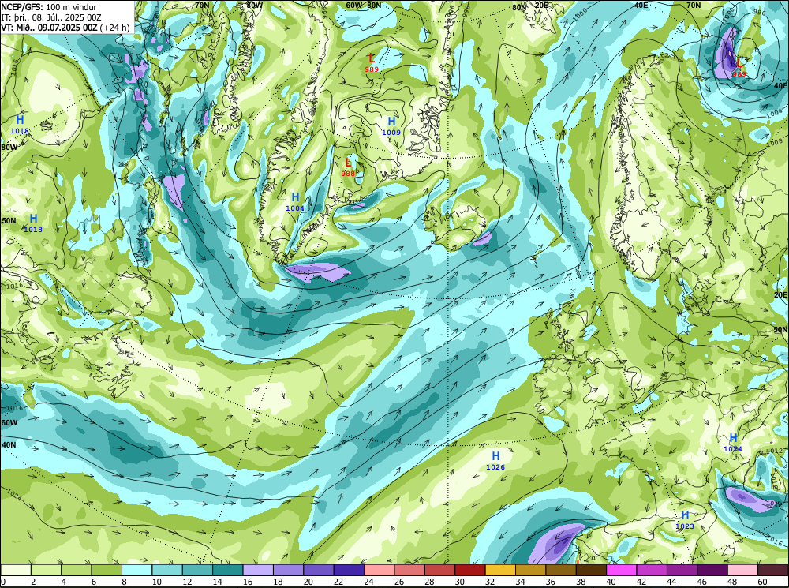
Task: Click the H 1018 marker near 50N
Action: tap(33, 223)
